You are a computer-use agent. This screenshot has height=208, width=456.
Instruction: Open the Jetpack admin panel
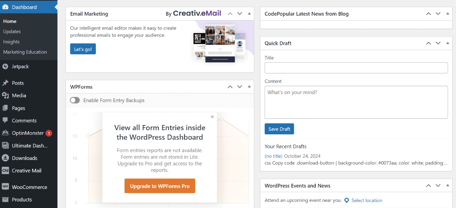[6, 66]
